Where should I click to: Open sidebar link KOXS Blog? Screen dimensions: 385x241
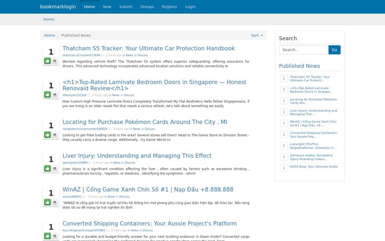point(314,167)
